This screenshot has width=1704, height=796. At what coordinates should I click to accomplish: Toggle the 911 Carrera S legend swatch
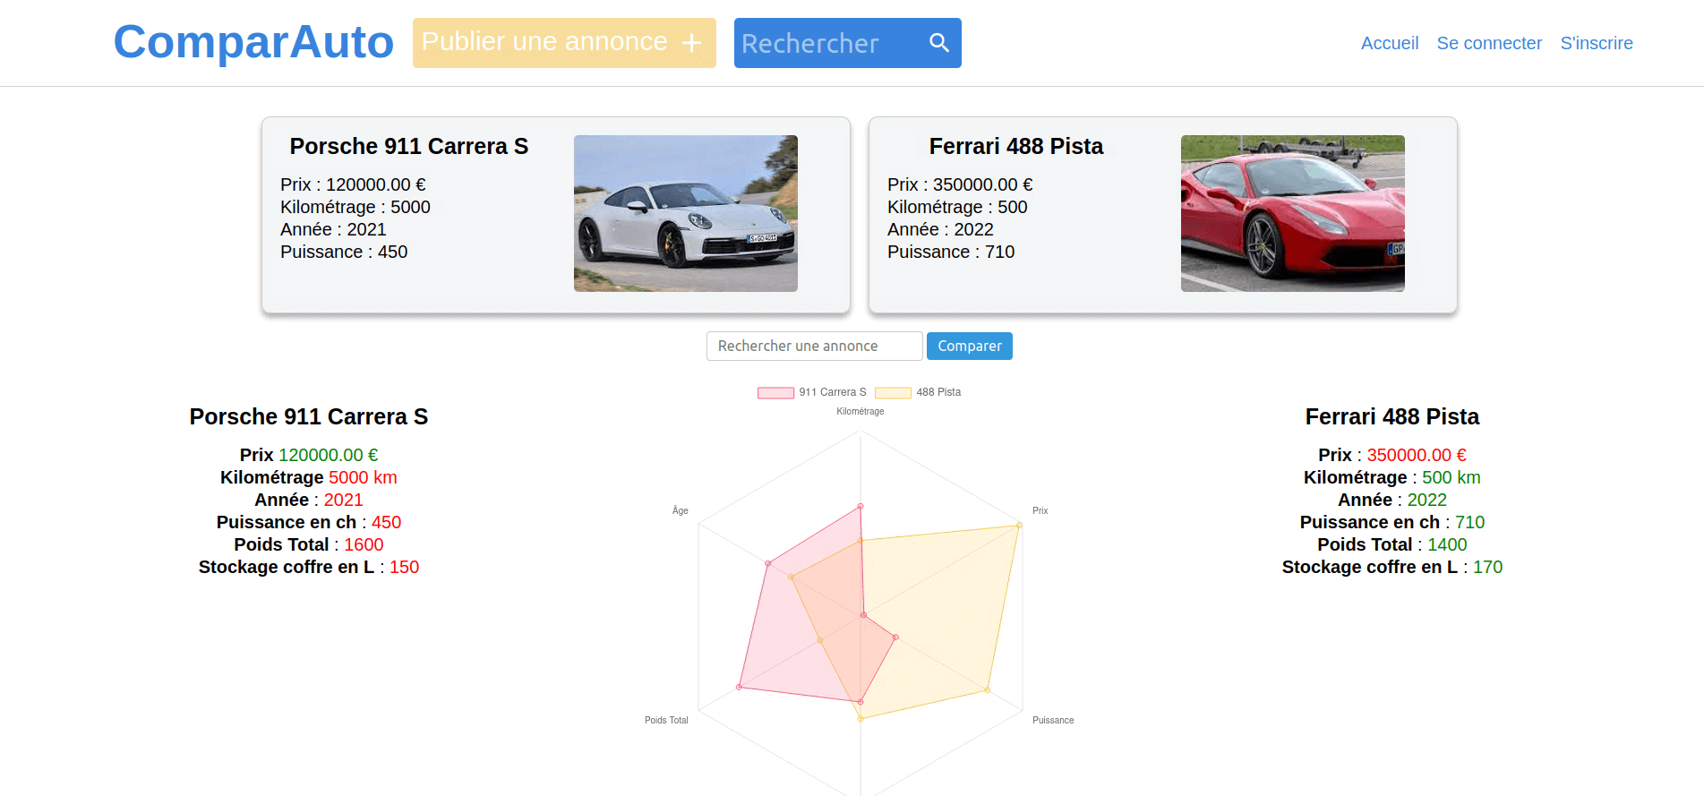[x=775, y=392]
